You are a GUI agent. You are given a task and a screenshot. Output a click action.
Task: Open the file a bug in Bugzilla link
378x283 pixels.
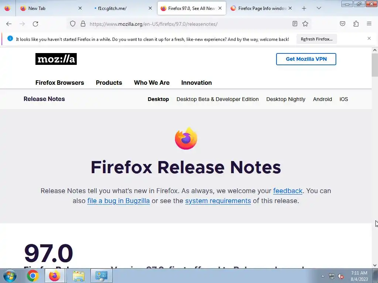(118, 201)
